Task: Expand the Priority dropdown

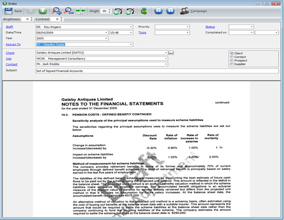Action: tap(188, 27)
